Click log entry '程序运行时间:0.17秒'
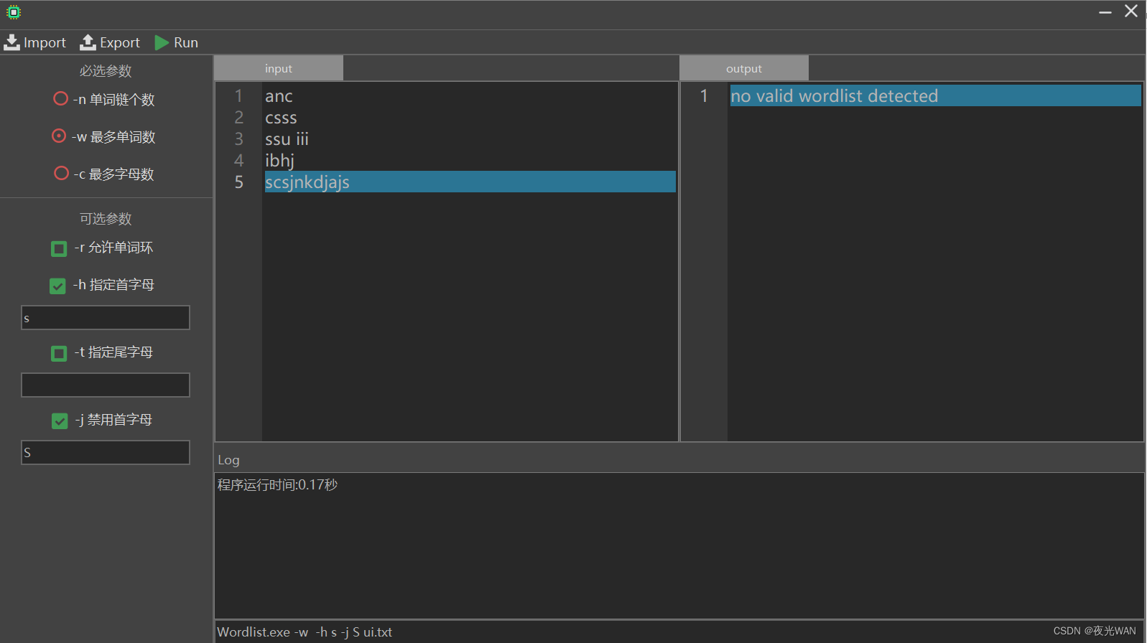Viewport: 1147px width, 643px height. 277,485
